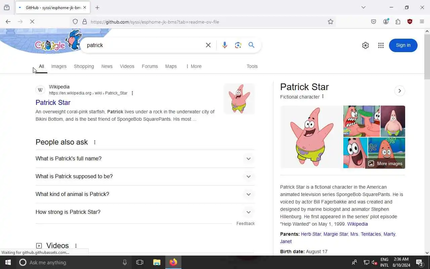
Task: Click the Firefox taskbar icon
Action: pos(173,262)
